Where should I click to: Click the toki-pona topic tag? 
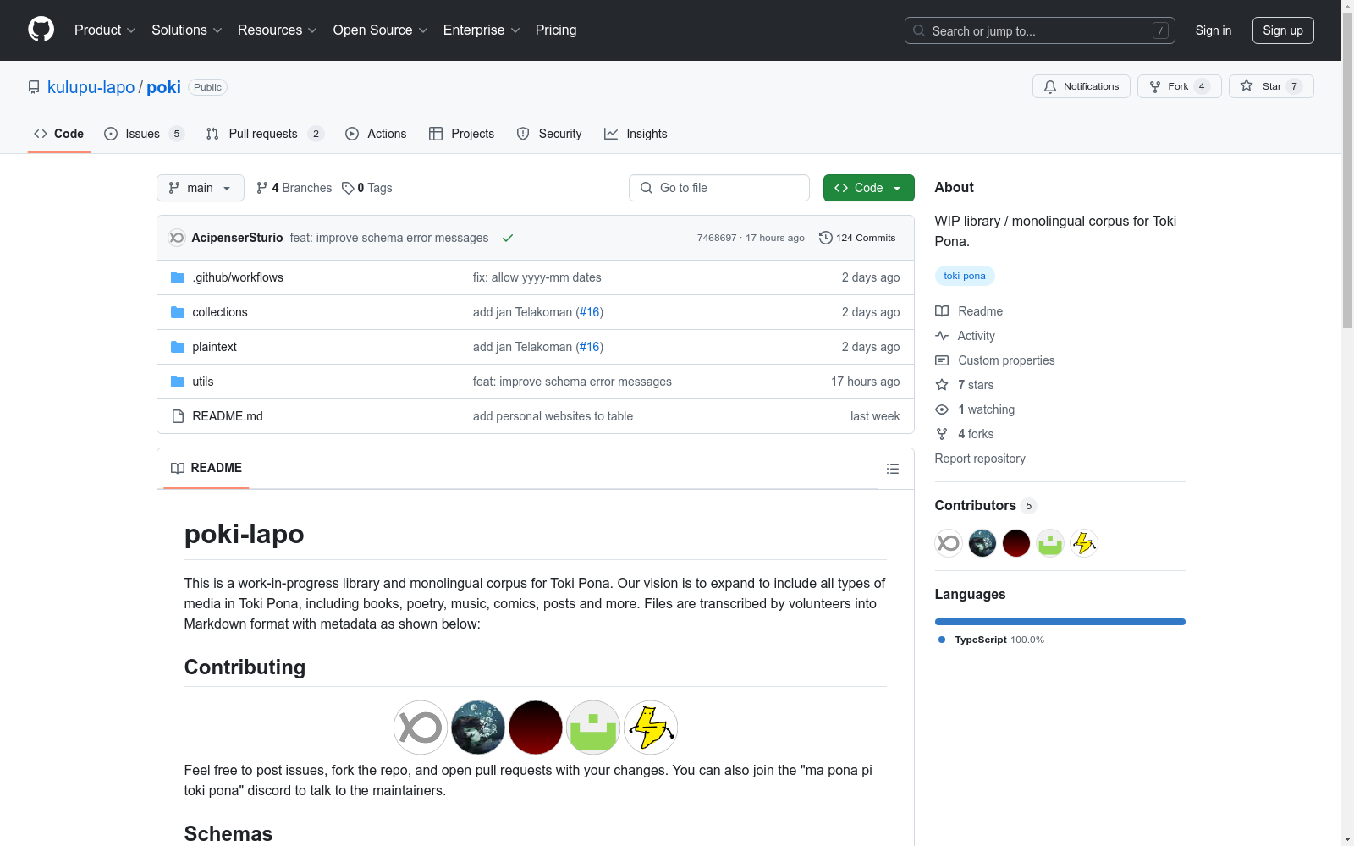click(965, 276)
